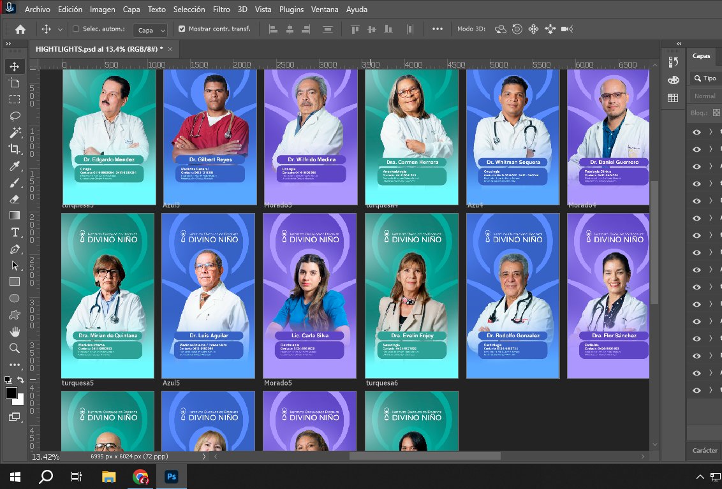Image resolution: width=722 pixels, height=489 pixels.
Task: Select the Horizontal Type tool
Action: [15, 233]
